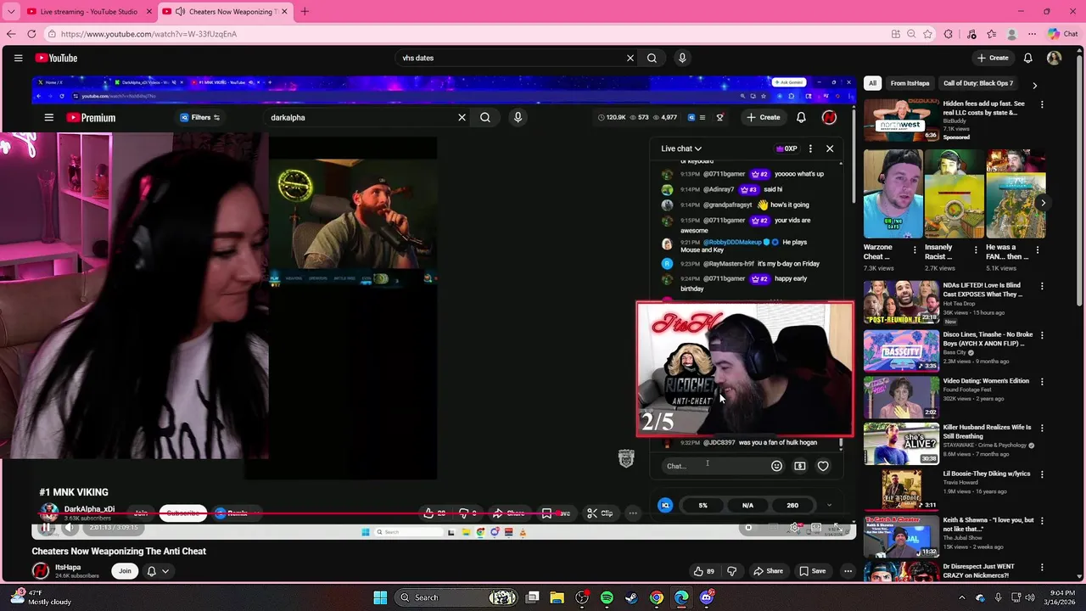Open the Windows Start menu
The width and height of the screenshot is (1086, 611).
[380, 597]
